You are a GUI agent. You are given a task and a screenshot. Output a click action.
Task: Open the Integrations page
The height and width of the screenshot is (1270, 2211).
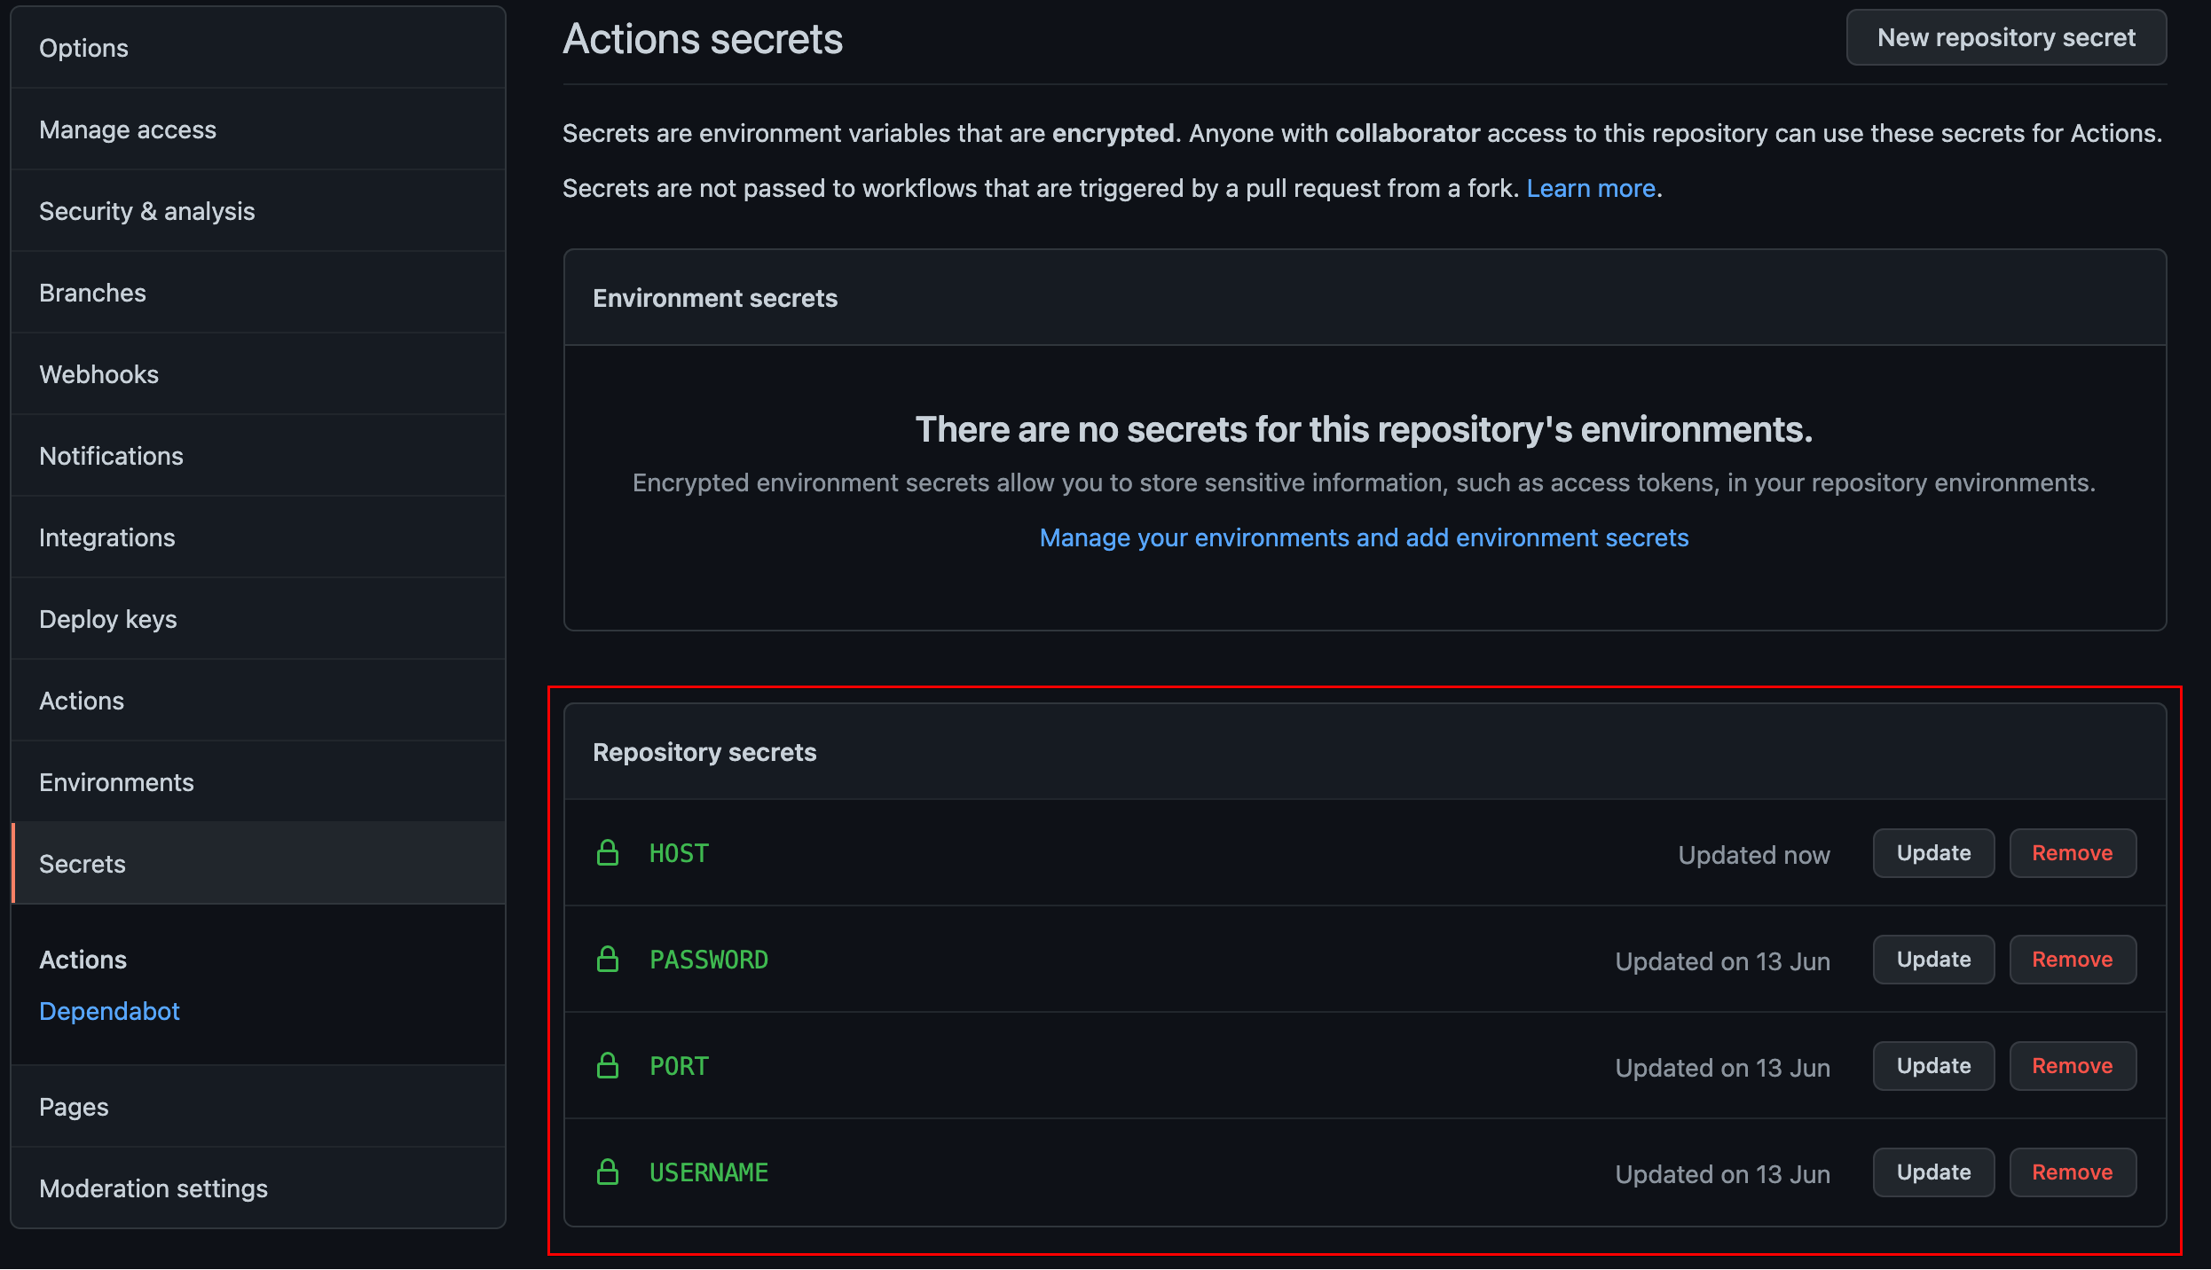click(x=258, y=537)
